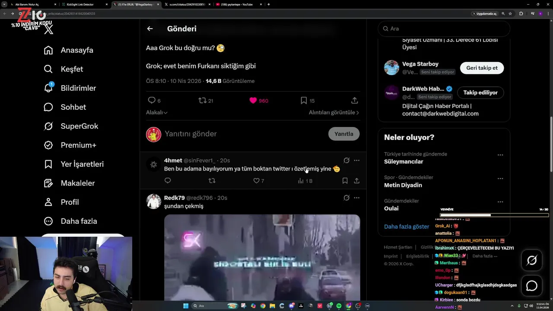
Task: Open Spotify from the taskbar
Action: (339, 306)
